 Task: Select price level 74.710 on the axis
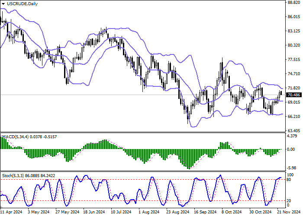[294, 74]
